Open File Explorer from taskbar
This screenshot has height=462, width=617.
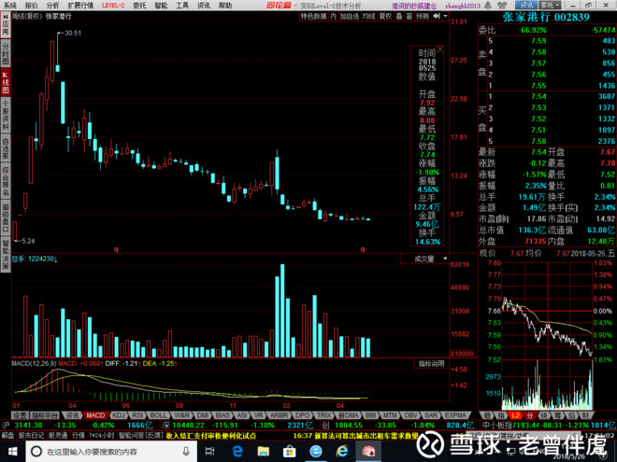click(264, 452)
